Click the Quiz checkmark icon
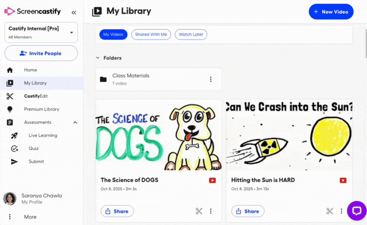Image resolution: width=367 pixels, height=225 pixels. (15, 148)
